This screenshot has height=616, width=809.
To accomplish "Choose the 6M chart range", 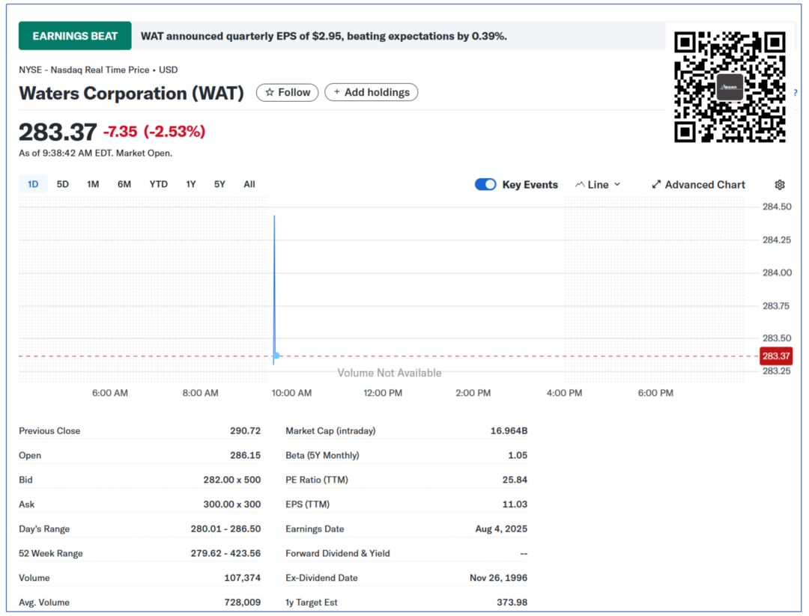I will [x=124, y=184].
